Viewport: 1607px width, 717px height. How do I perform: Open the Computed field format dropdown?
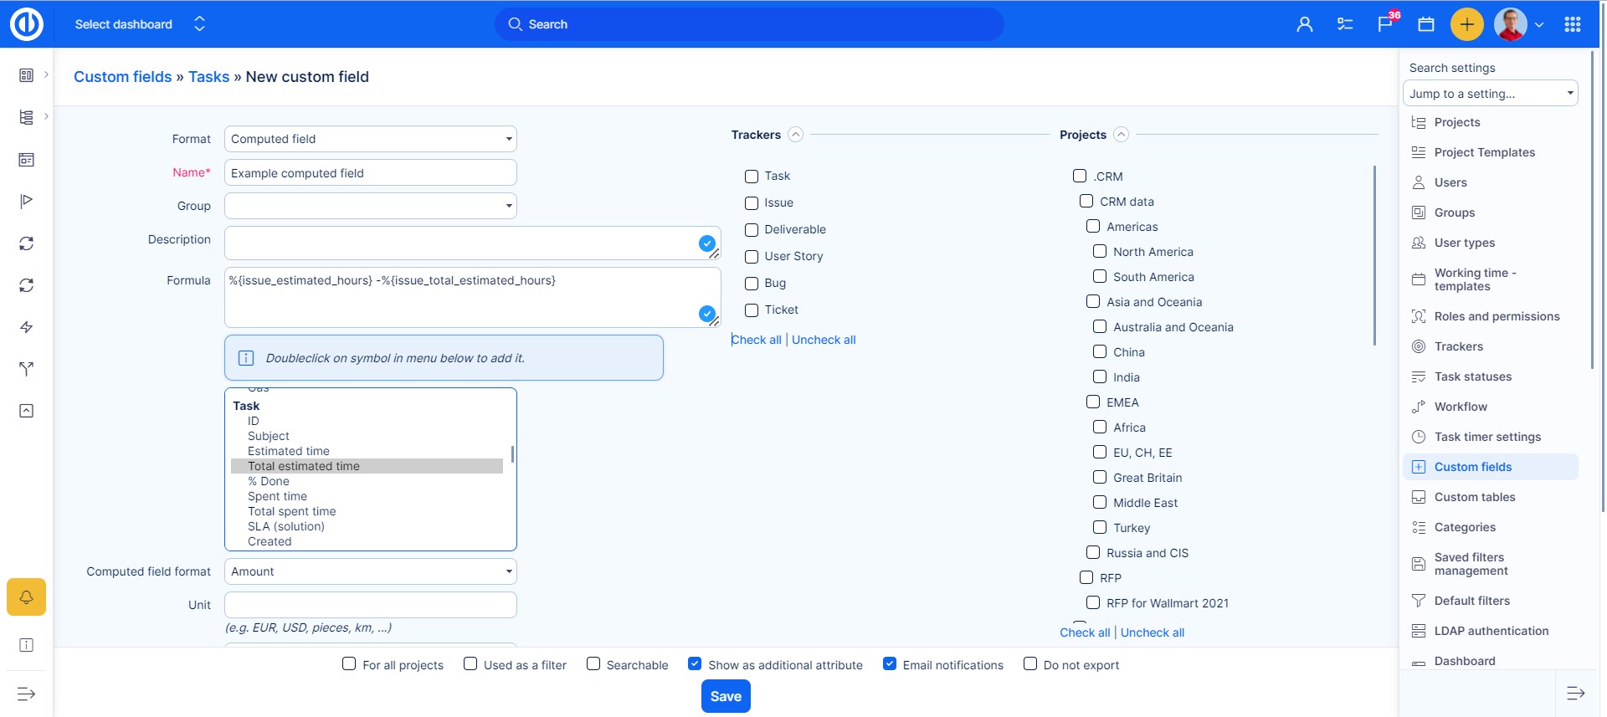370,571
